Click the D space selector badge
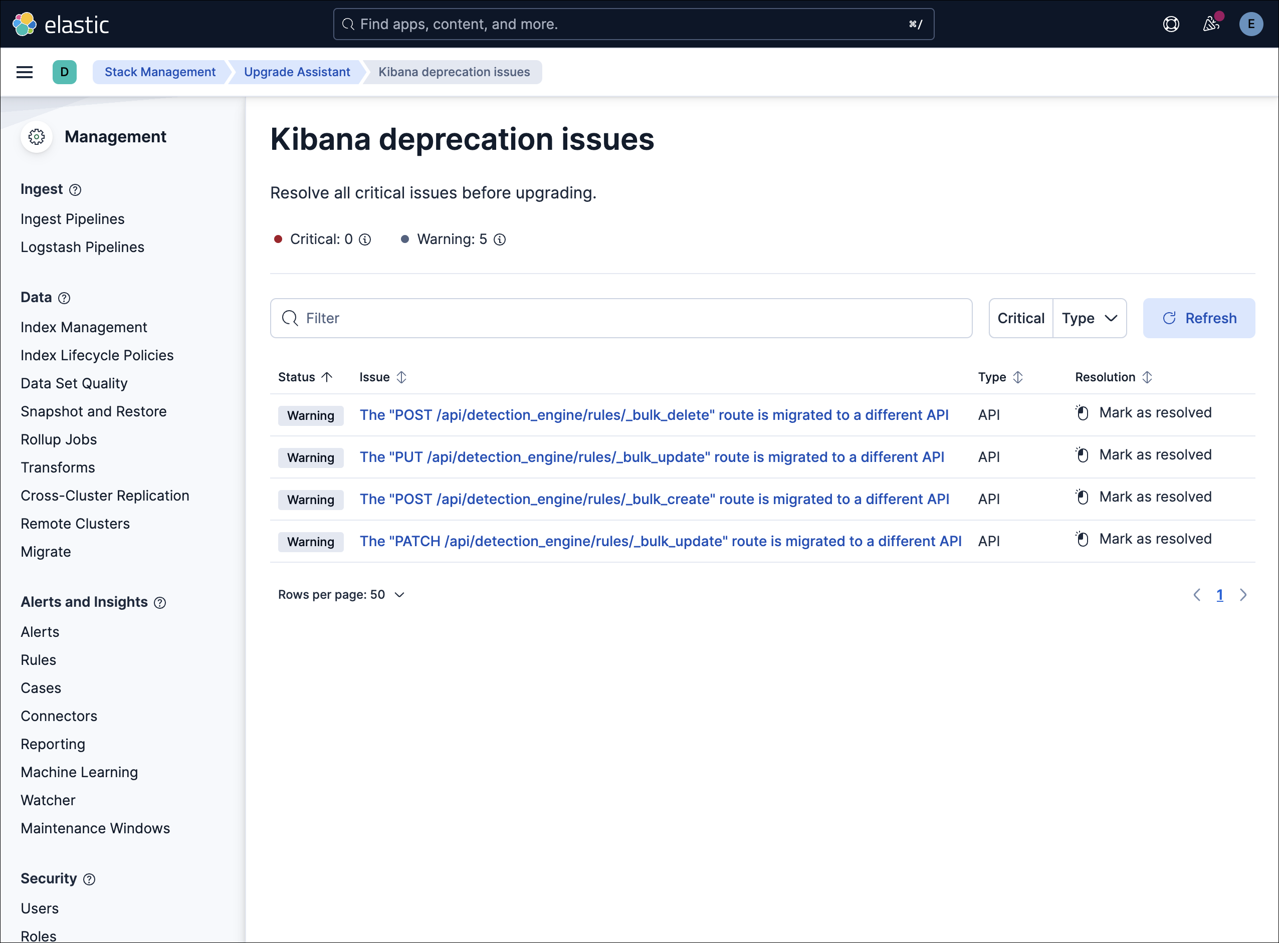The image size is (1279, 943). click(x=65, y=72)
